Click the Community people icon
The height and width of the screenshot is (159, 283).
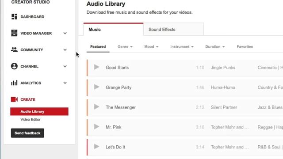[14, 49]
